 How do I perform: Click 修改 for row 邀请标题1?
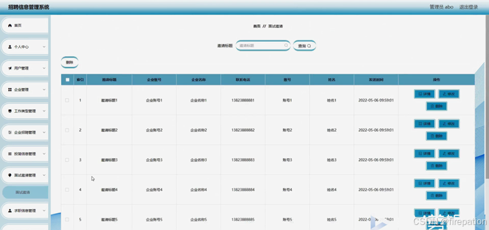pos(449,94)
